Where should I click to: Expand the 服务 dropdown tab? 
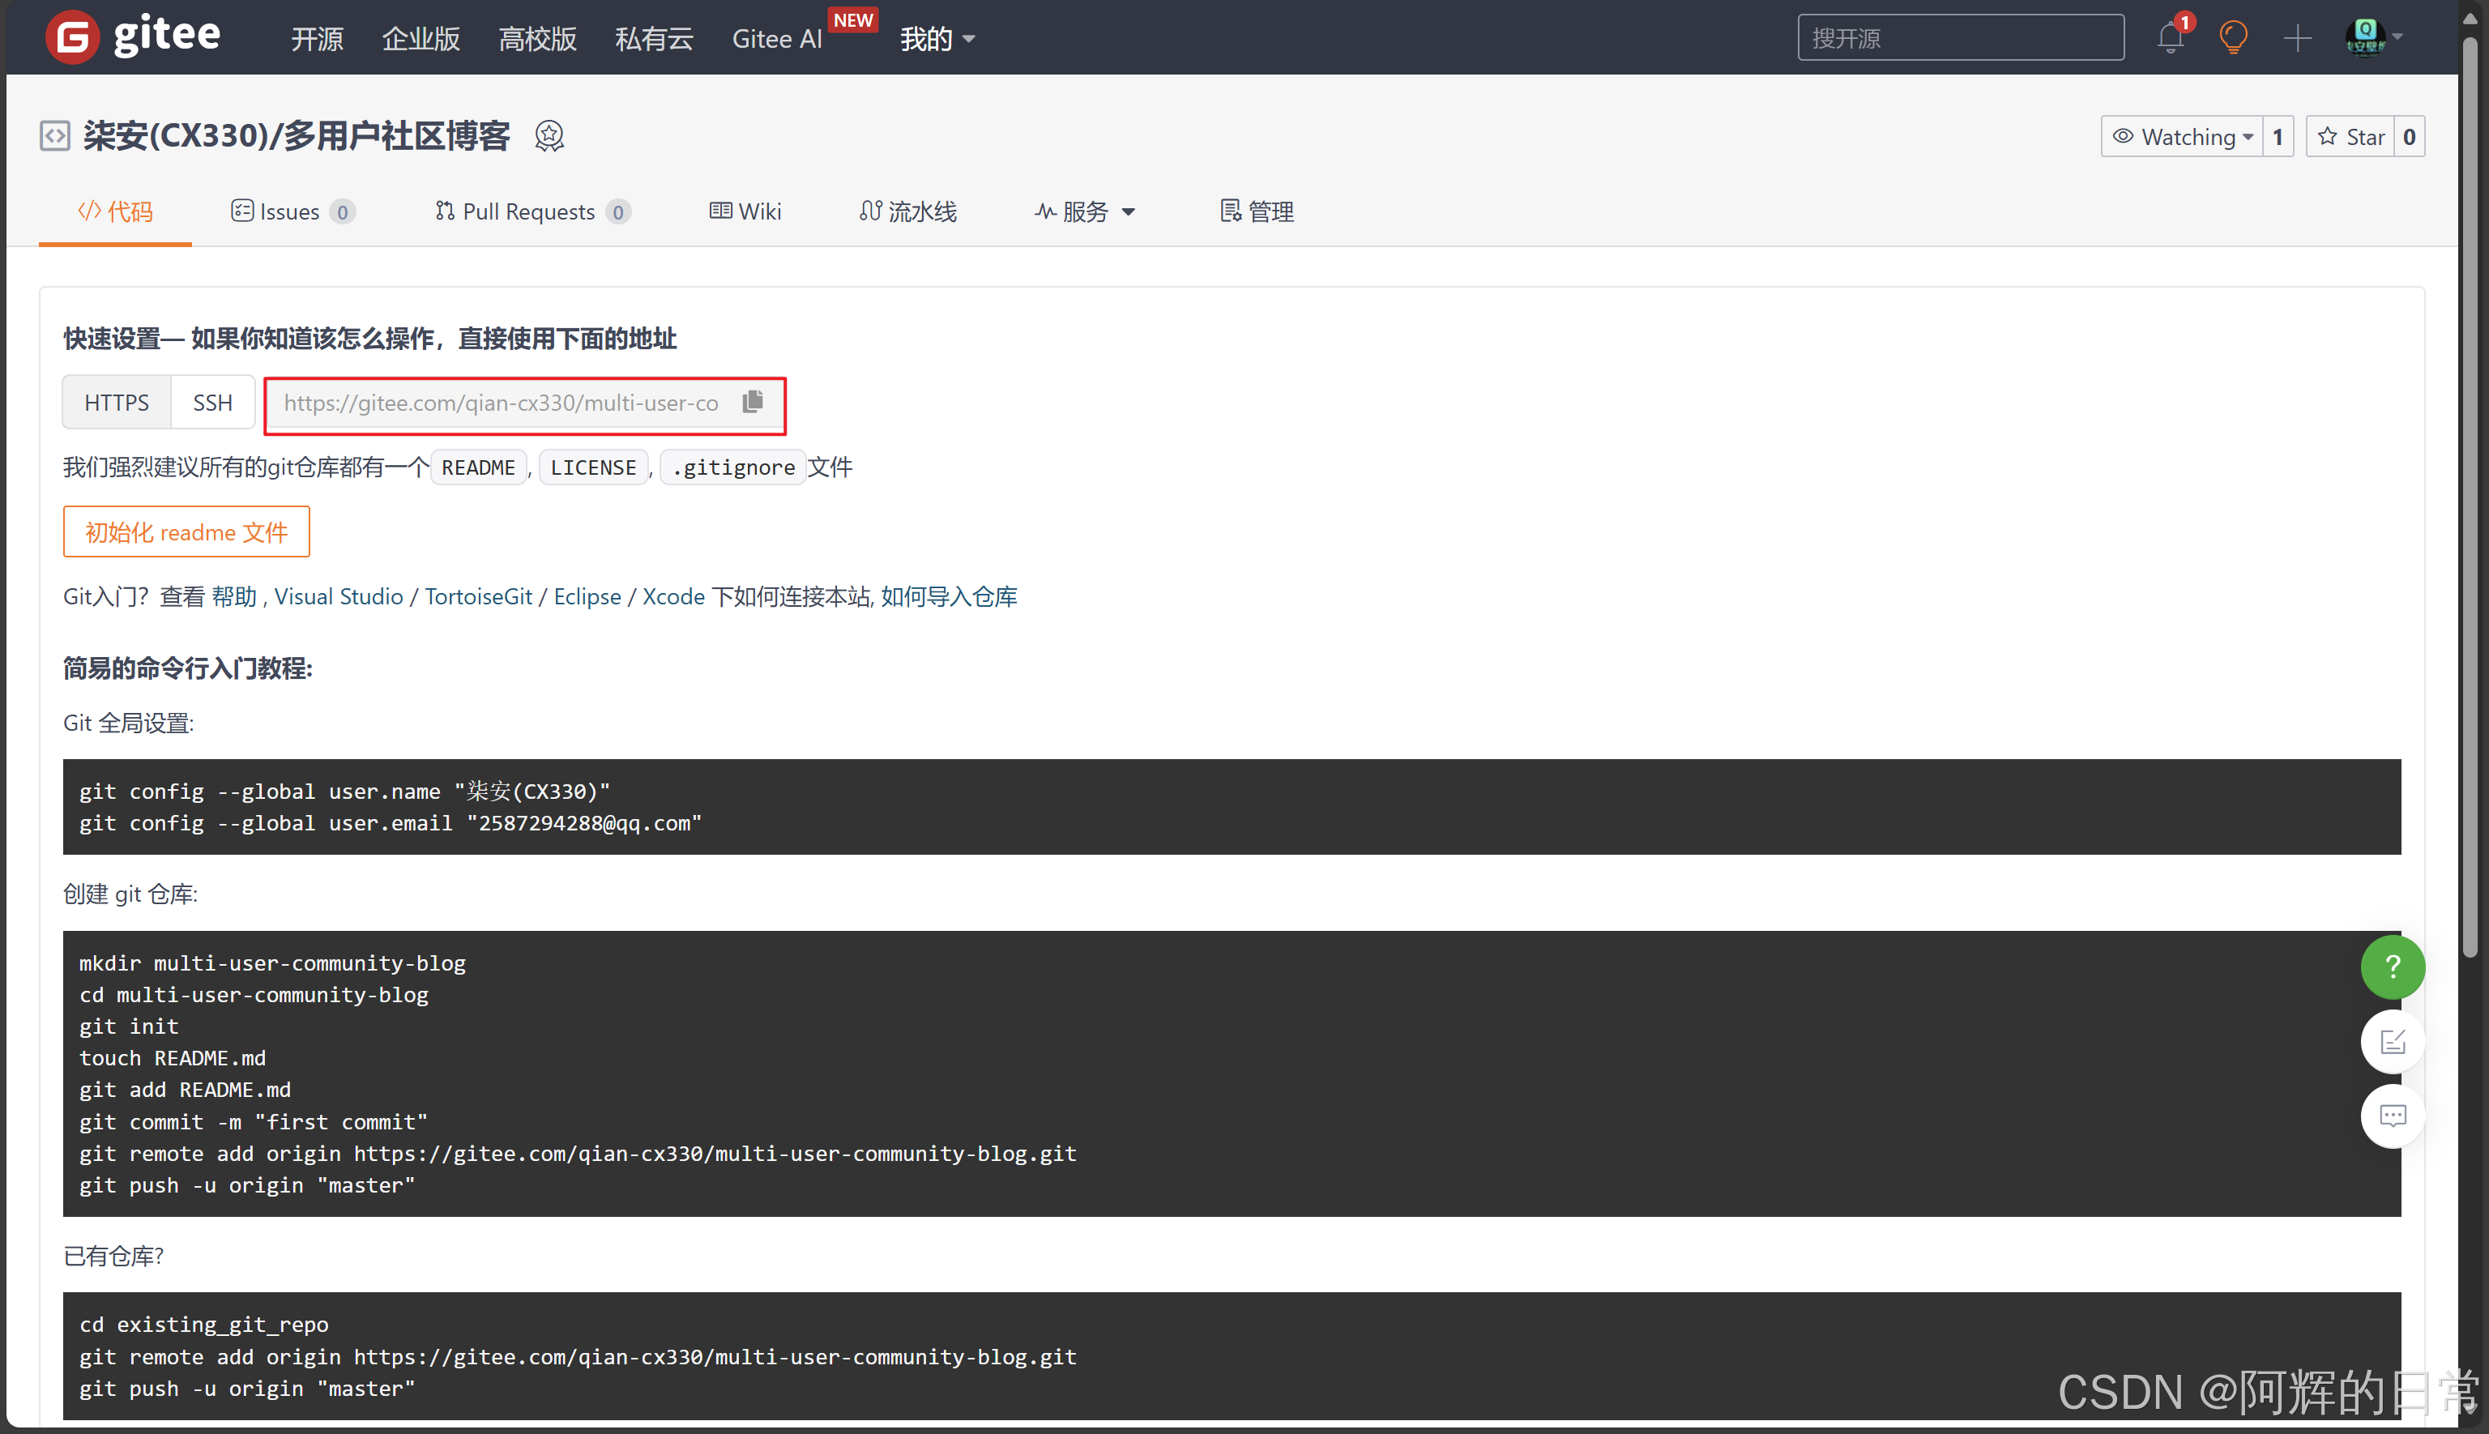(1084, 211)
